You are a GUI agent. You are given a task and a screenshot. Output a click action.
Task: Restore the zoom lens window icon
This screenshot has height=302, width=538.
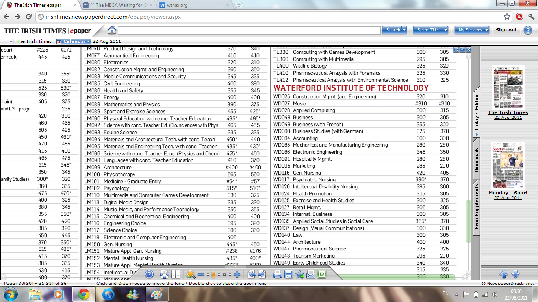point(462,50)
